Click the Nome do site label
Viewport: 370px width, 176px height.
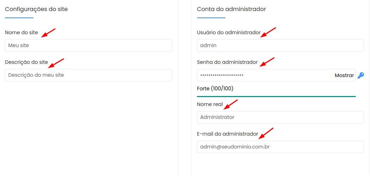[x=21, y=32]
